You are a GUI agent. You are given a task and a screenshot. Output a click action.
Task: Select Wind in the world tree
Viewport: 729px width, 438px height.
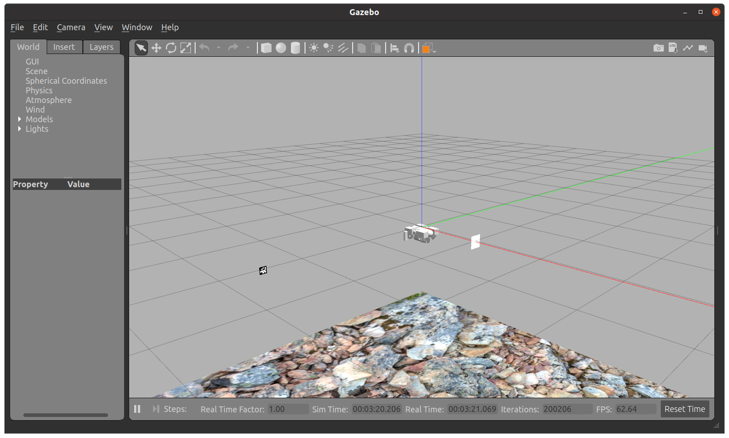(35, 109)
